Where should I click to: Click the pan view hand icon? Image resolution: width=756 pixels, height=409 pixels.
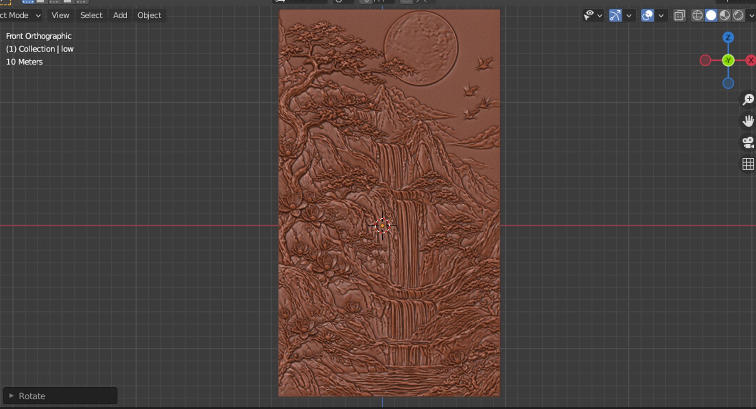point(748,121)
